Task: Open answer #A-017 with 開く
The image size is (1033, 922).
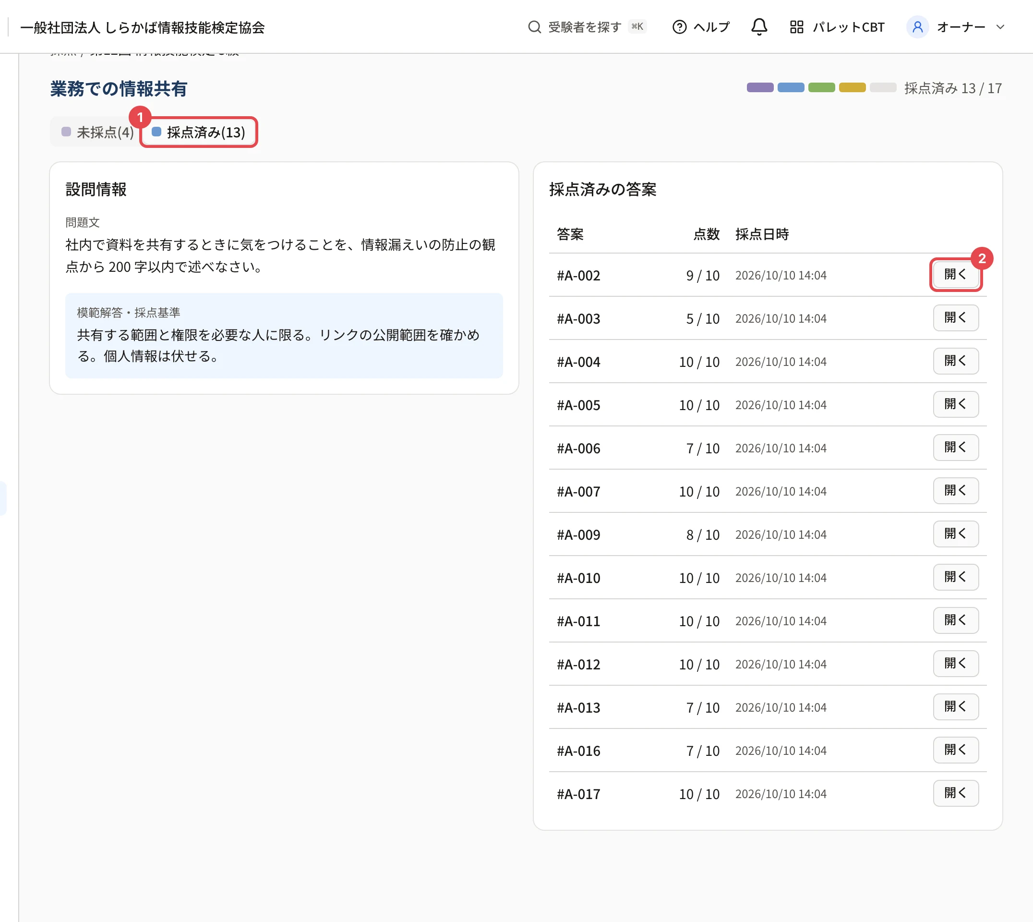Action: click(956, 793)
